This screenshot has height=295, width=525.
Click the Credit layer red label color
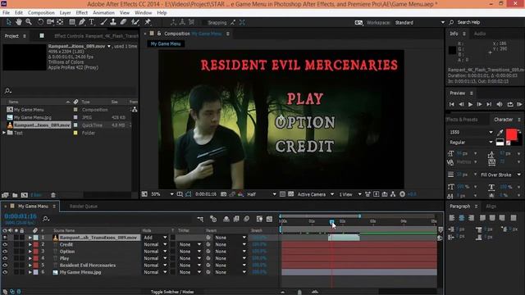coord(36,244)
